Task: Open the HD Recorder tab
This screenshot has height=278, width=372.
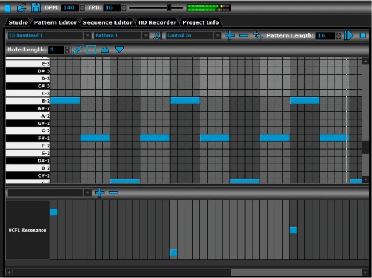Action: 157,22
